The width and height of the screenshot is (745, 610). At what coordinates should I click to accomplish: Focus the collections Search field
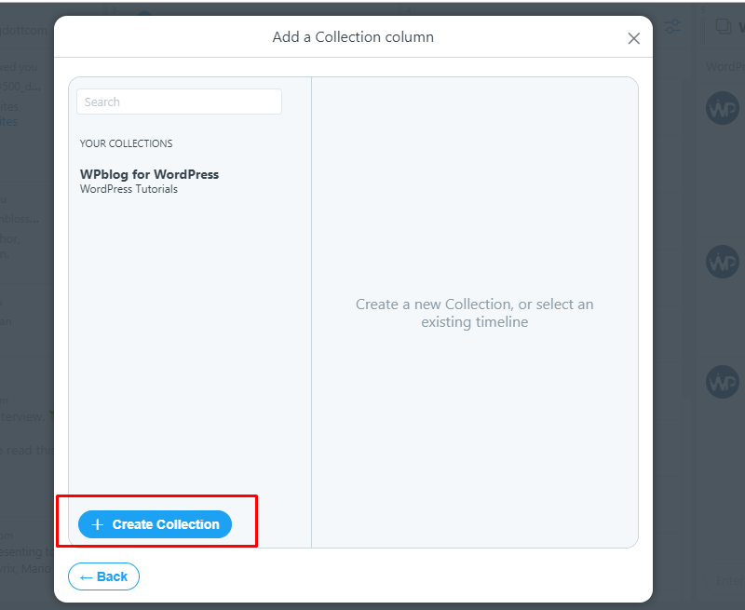tap(179, 102)
